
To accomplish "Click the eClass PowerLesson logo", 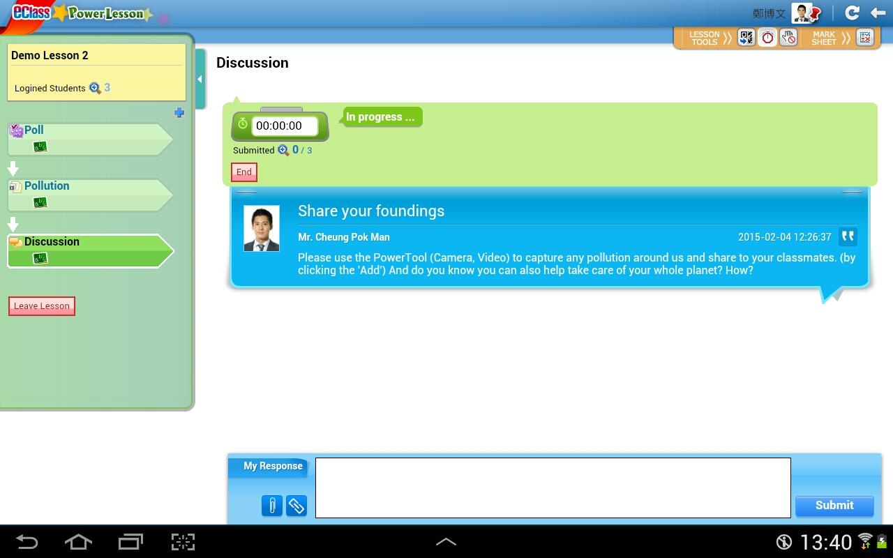I will [x=80, y=13].
